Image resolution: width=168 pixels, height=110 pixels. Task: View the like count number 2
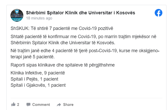point(18,104)
